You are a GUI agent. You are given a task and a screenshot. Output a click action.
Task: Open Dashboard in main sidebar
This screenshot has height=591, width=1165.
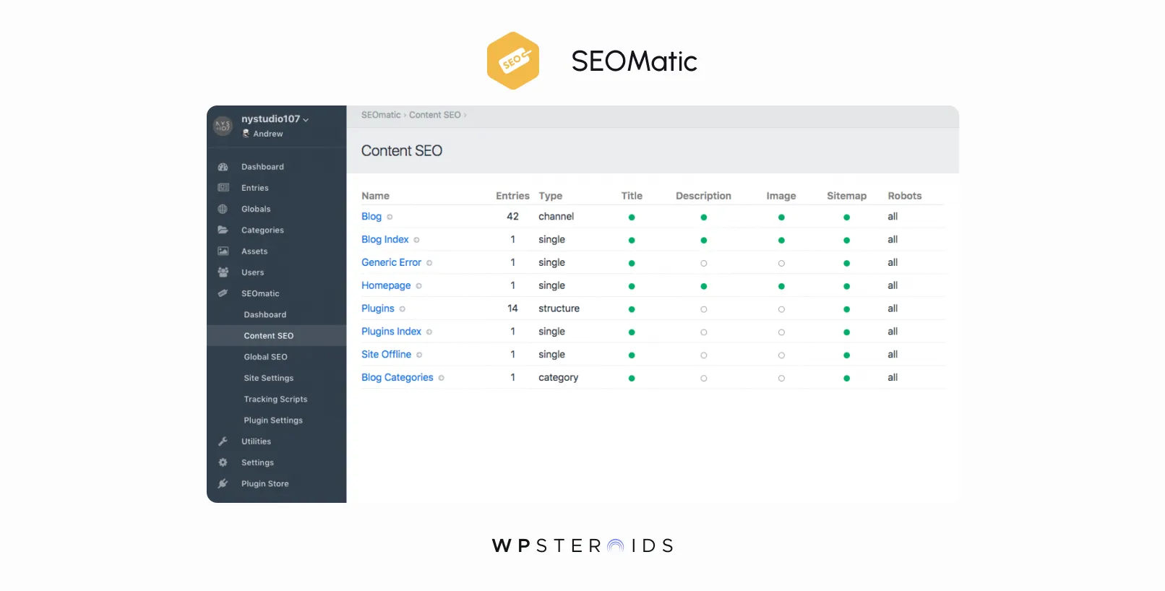click(262, 167)
